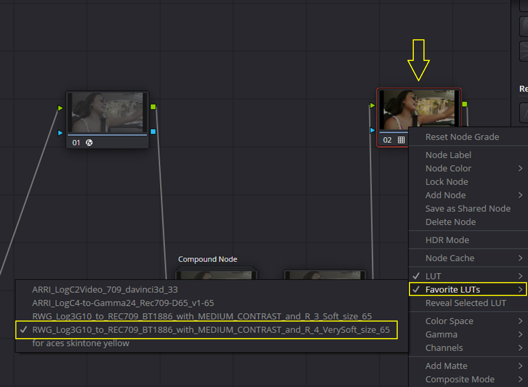The image size is (528, 387).
Task: Open the LUT submenu
Action: pyautogui.click(x=468, y=276)
